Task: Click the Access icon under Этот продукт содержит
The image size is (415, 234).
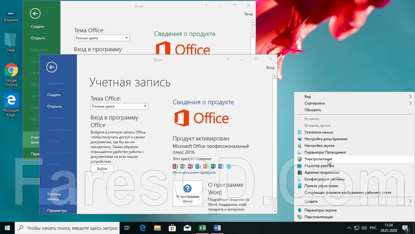Action: (x=175, y=166)
